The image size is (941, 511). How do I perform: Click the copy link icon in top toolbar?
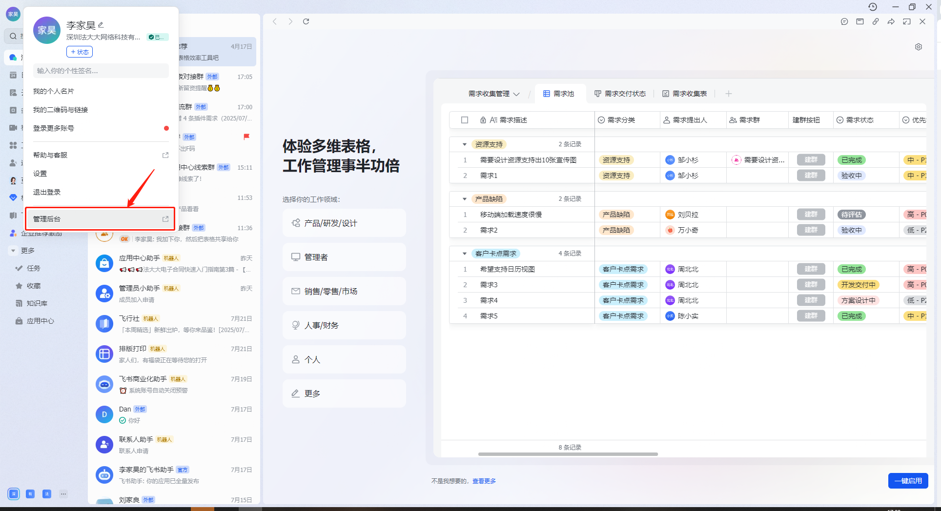tap(876, 21)
